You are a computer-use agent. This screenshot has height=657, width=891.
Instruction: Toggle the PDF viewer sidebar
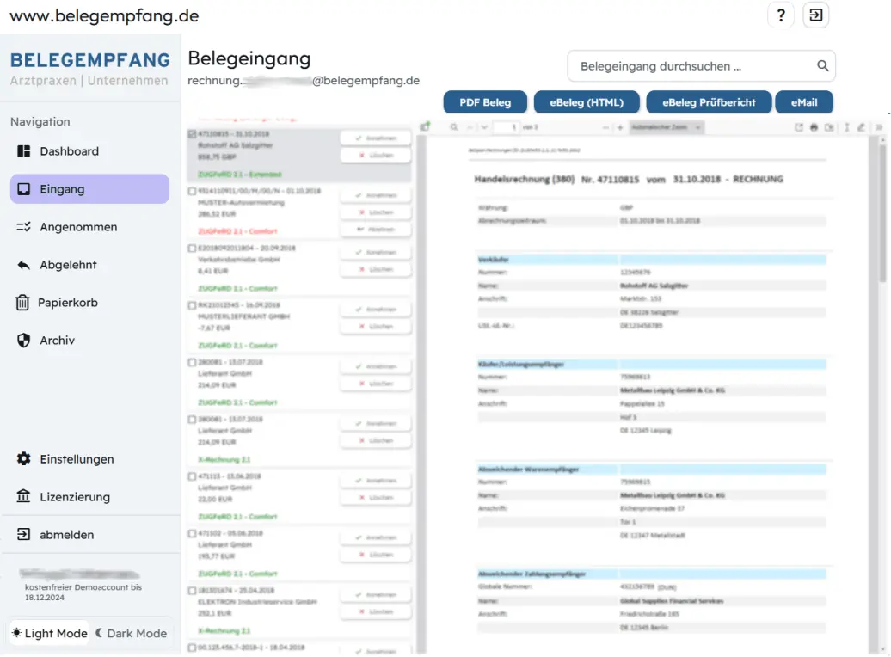(425, 126)
